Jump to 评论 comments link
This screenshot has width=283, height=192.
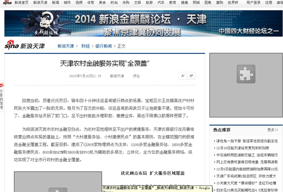coord(136,76)
